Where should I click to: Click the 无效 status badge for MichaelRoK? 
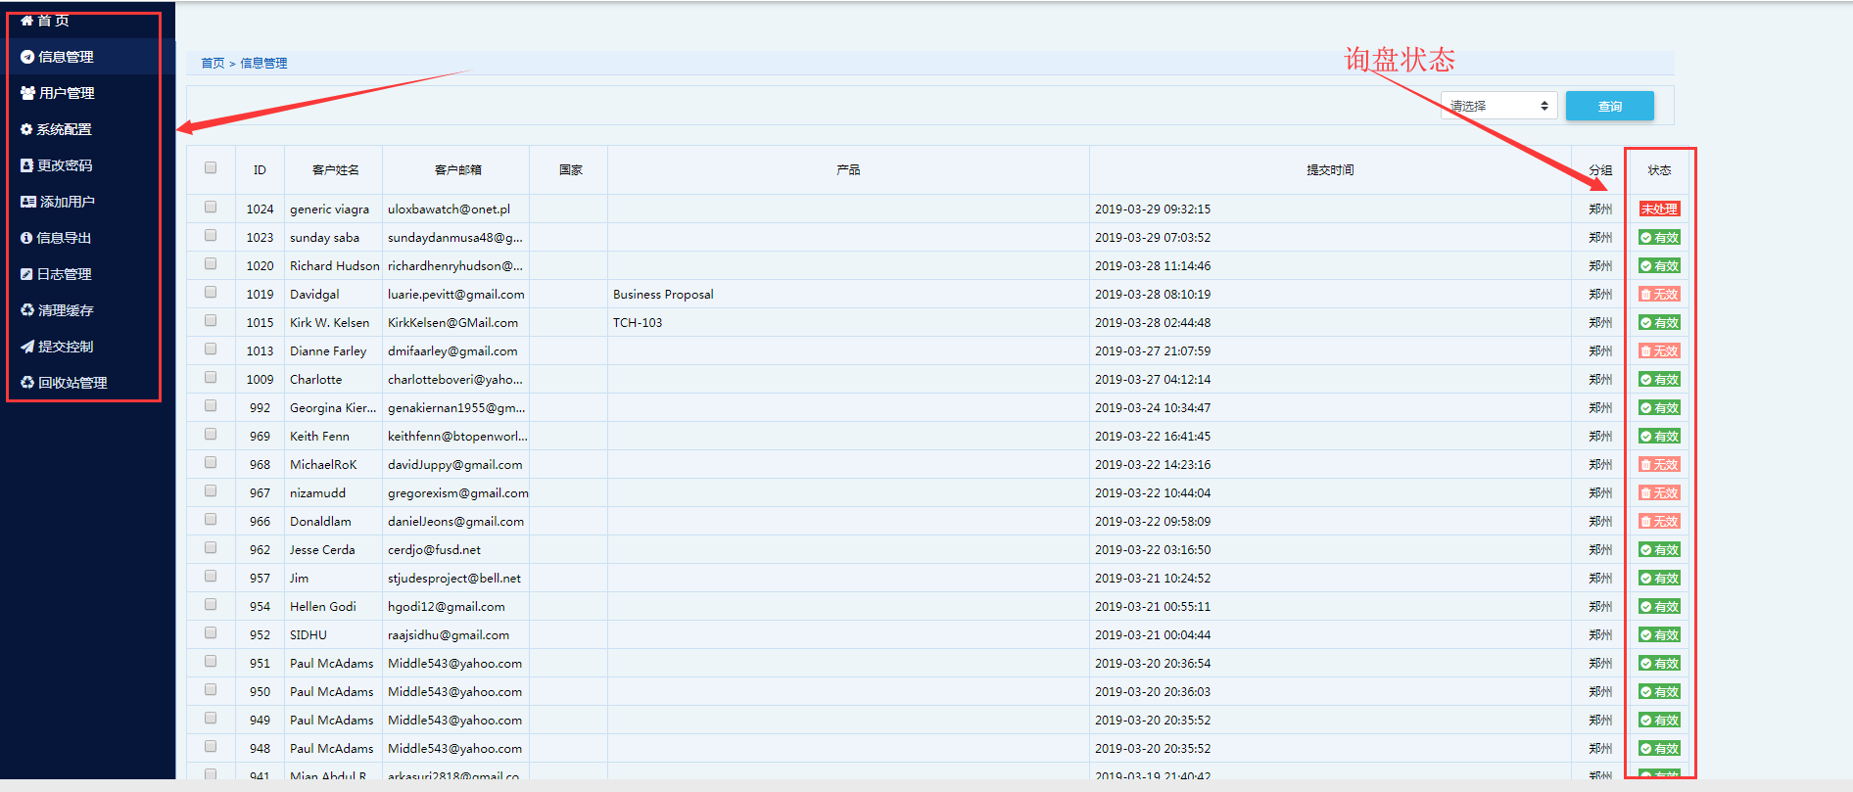coord(1660,464)
